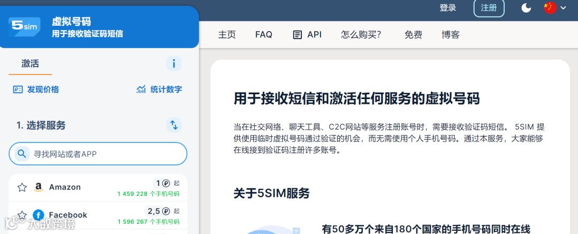The image size is (578, 234).
Task: Switch to the 激活 tab
Action: point(30,64)
